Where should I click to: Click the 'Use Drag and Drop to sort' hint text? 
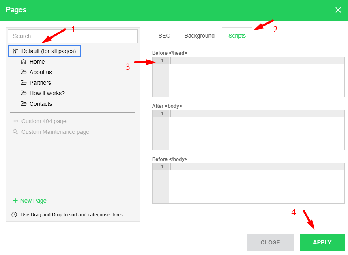pos(72,214)
